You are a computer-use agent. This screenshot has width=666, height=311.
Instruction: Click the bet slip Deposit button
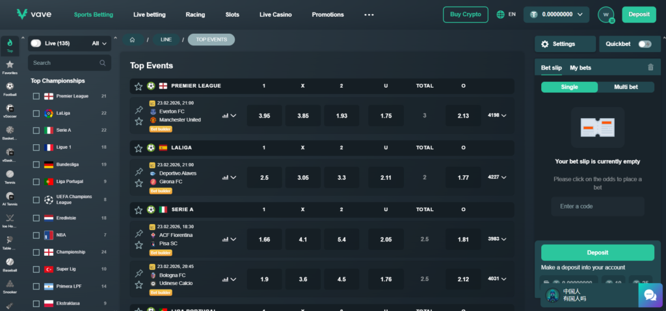tap(598, 253)
